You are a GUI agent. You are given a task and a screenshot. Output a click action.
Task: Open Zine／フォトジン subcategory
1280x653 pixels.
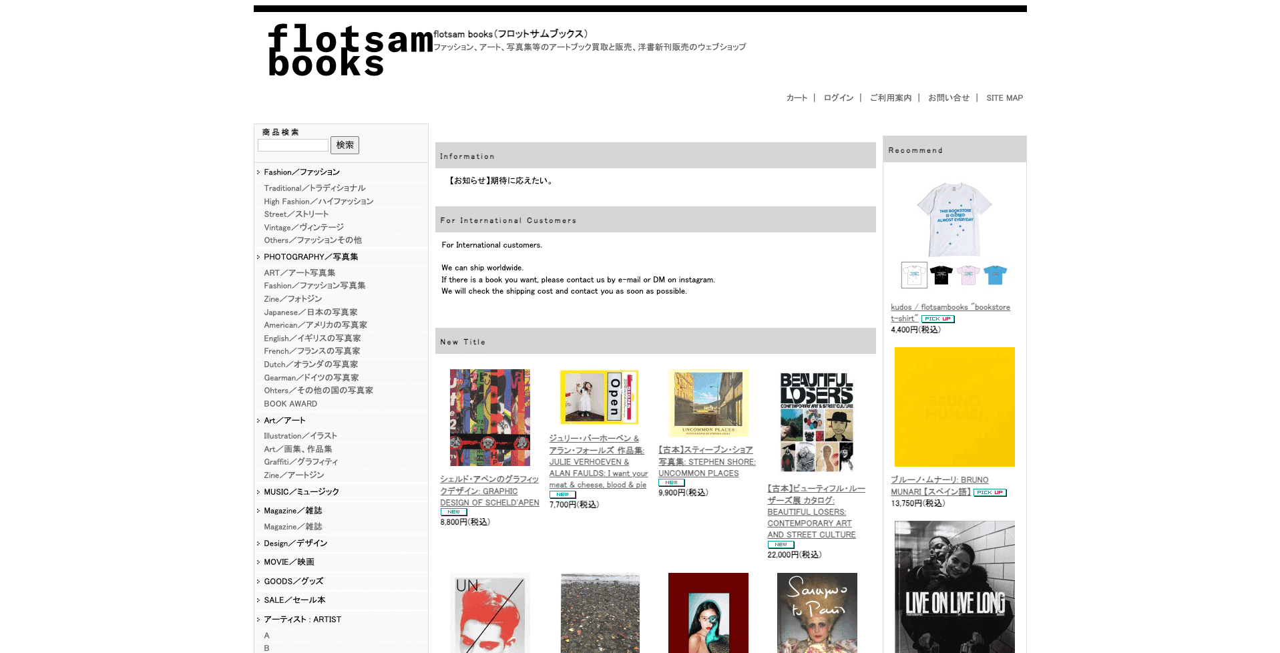pyautogui.click(x=292, y=299)
